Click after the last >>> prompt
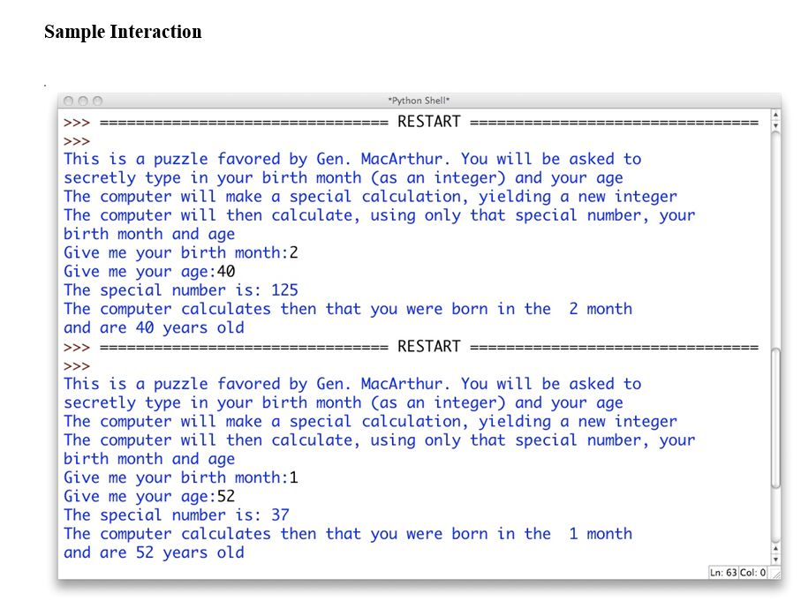The image size is (801, 616). pos(97,365)
